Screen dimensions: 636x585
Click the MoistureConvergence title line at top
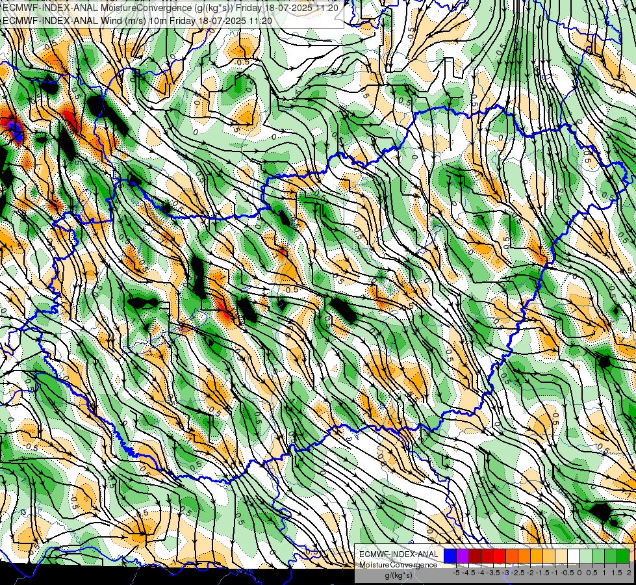(170, 7)
